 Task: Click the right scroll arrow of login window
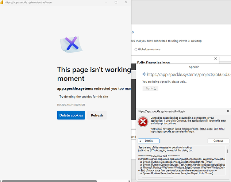(x=129, y=181)
